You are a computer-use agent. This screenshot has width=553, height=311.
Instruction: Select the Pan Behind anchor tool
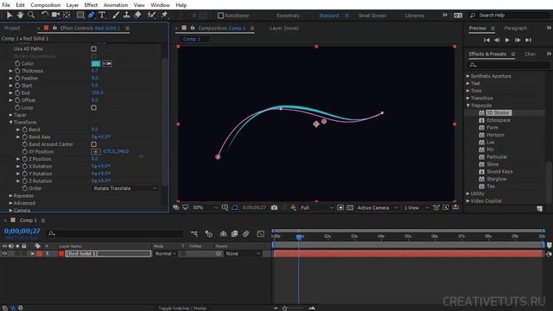pyautogui.click(x=67, y=15)
